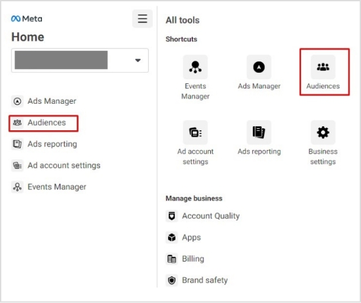Open Brand safety under Manage business

[x=205, y=280]
